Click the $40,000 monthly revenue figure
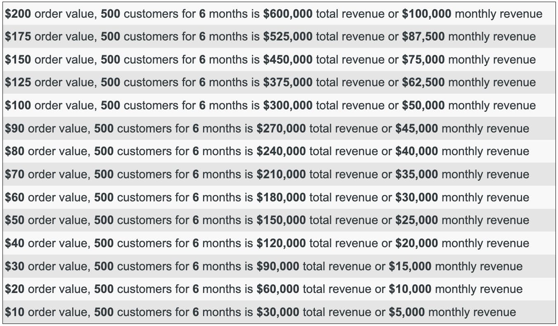Image resolution: width=558 pixels, height=326 pixels. (x=416, y=151)
